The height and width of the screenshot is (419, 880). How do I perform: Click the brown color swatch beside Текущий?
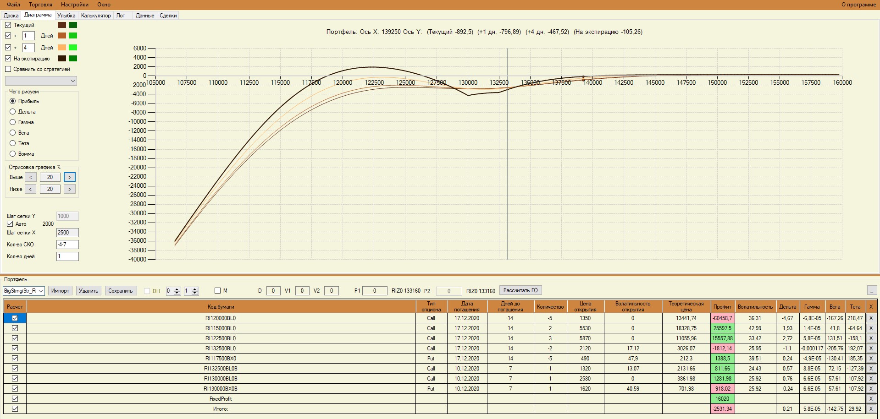coord(62,25)
